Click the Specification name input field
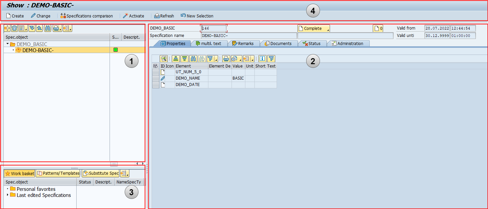Viewport: 488px width, 209px height. (x=249, y=36)
